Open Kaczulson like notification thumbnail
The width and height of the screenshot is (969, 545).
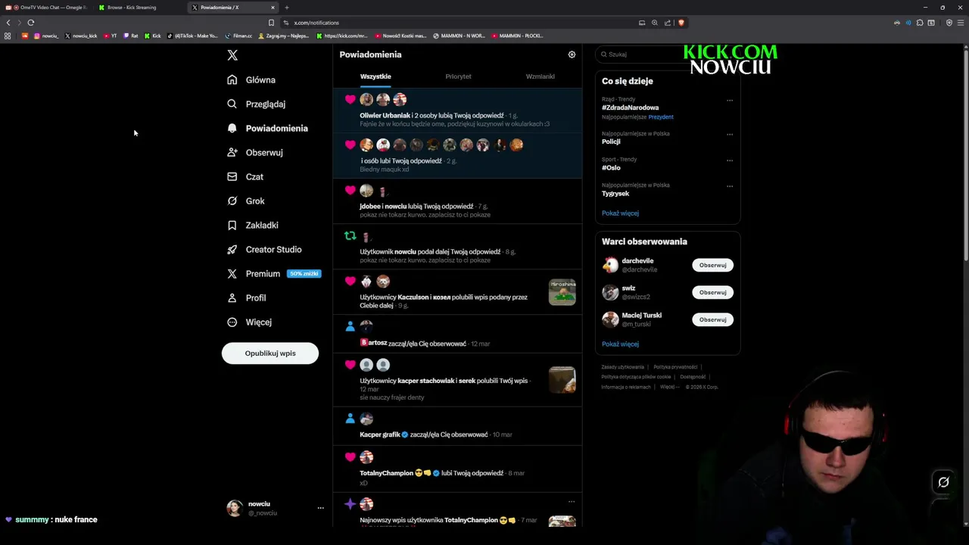tap(562, 292)
